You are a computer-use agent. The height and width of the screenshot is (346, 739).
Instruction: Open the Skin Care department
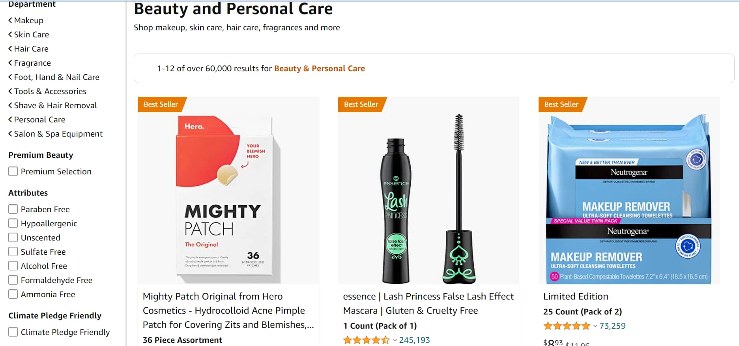[x=31, y=34]
